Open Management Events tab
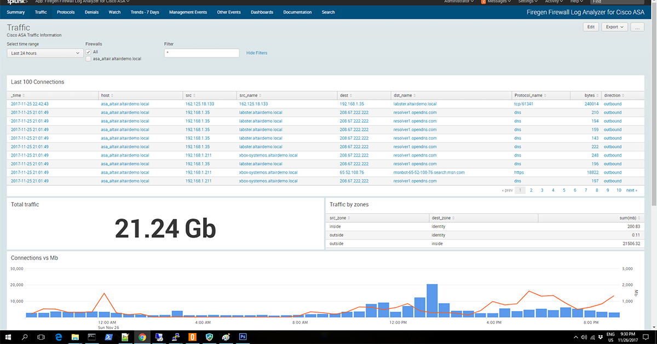Screen dimensions: 657x344 click(x=188, y=12)
